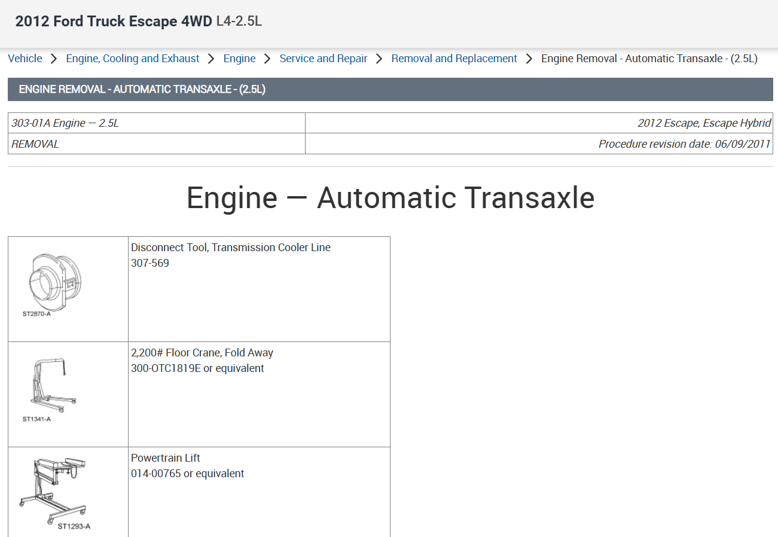This screenshot has height=537, width=778.
Task: Navigate to Service and Repair breadcrumb
Action: point(324,59)
